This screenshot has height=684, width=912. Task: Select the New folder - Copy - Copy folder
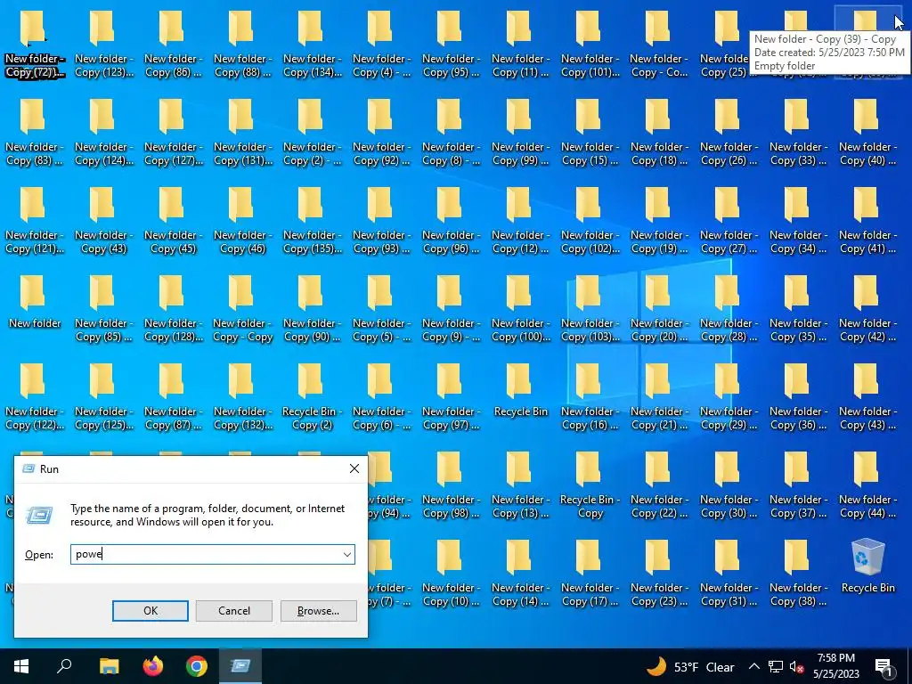tap(242, 309)
